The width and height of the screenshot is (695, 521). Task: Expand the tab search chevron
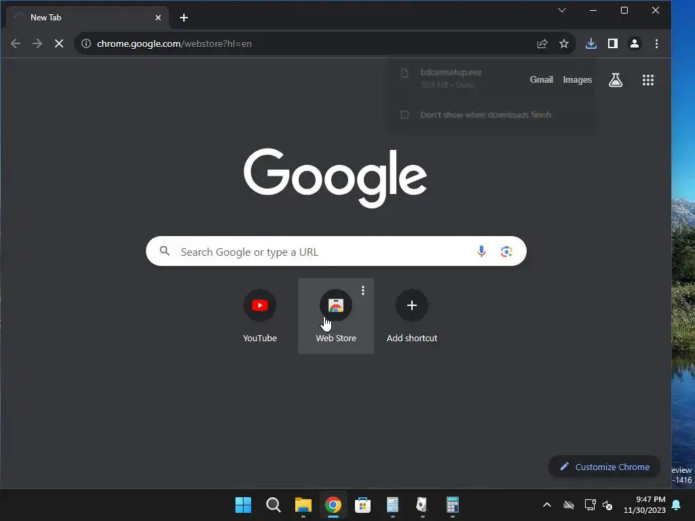point(562,10)
